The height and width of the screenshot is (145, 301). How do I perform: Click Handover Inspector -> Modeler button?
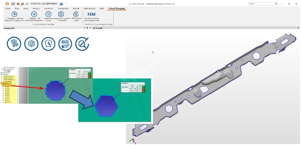[x=62, y=16]
